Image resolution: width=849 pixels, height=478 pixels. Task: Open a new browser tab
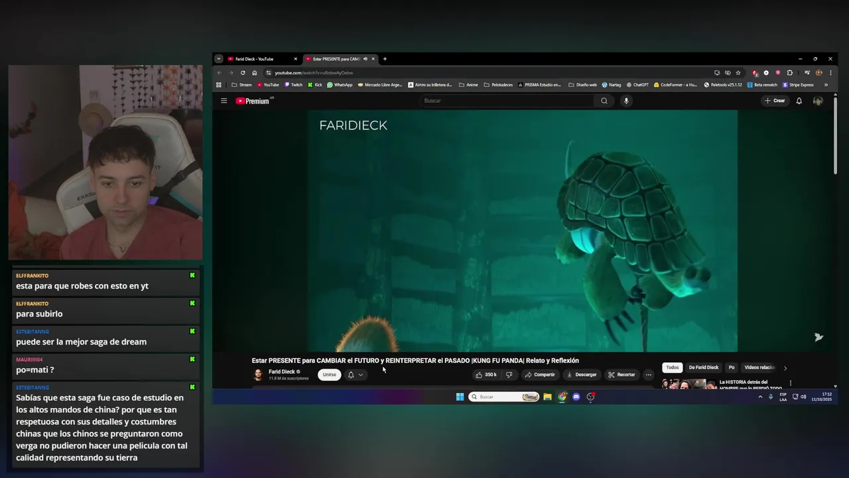385,59
